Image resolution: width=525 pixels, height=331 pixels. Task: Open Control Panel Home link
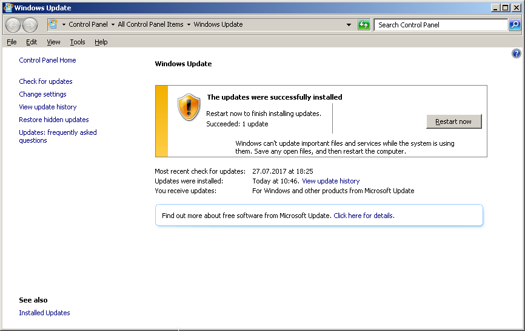point(47,60)
